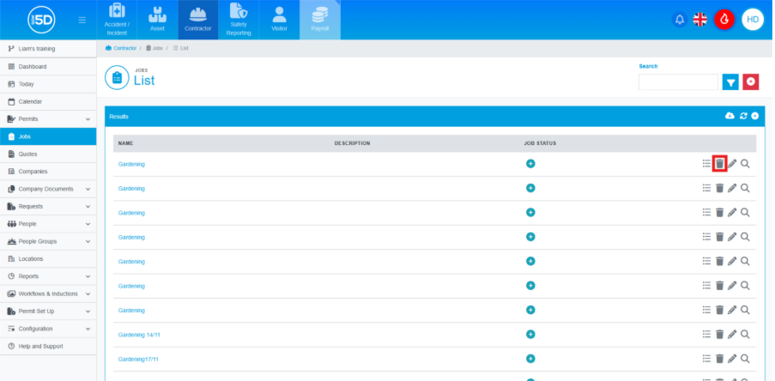Screen dimensions: 775x381
Task: Clear search with the red X button
Action: pos(751,82)
